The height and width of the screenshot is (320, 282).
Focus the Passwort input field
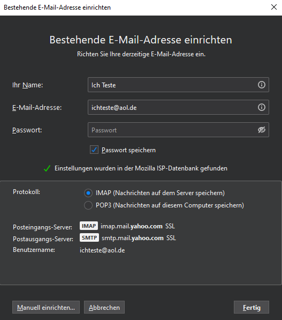[178, 130]
